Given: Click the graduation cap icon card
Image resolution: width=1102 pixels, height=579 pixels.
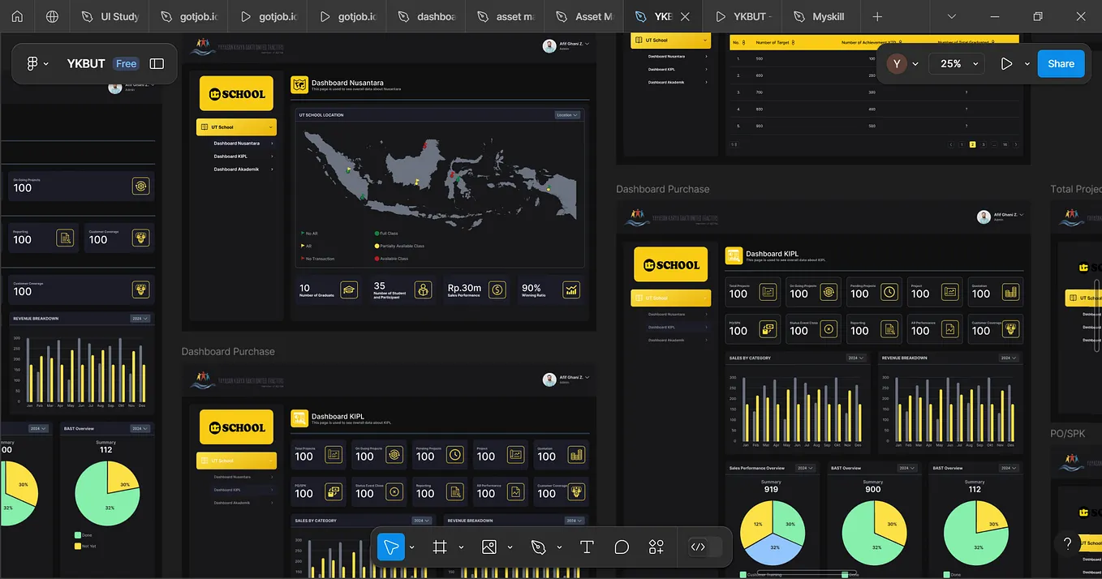Looking at the screenshot, I should [349, 289].
